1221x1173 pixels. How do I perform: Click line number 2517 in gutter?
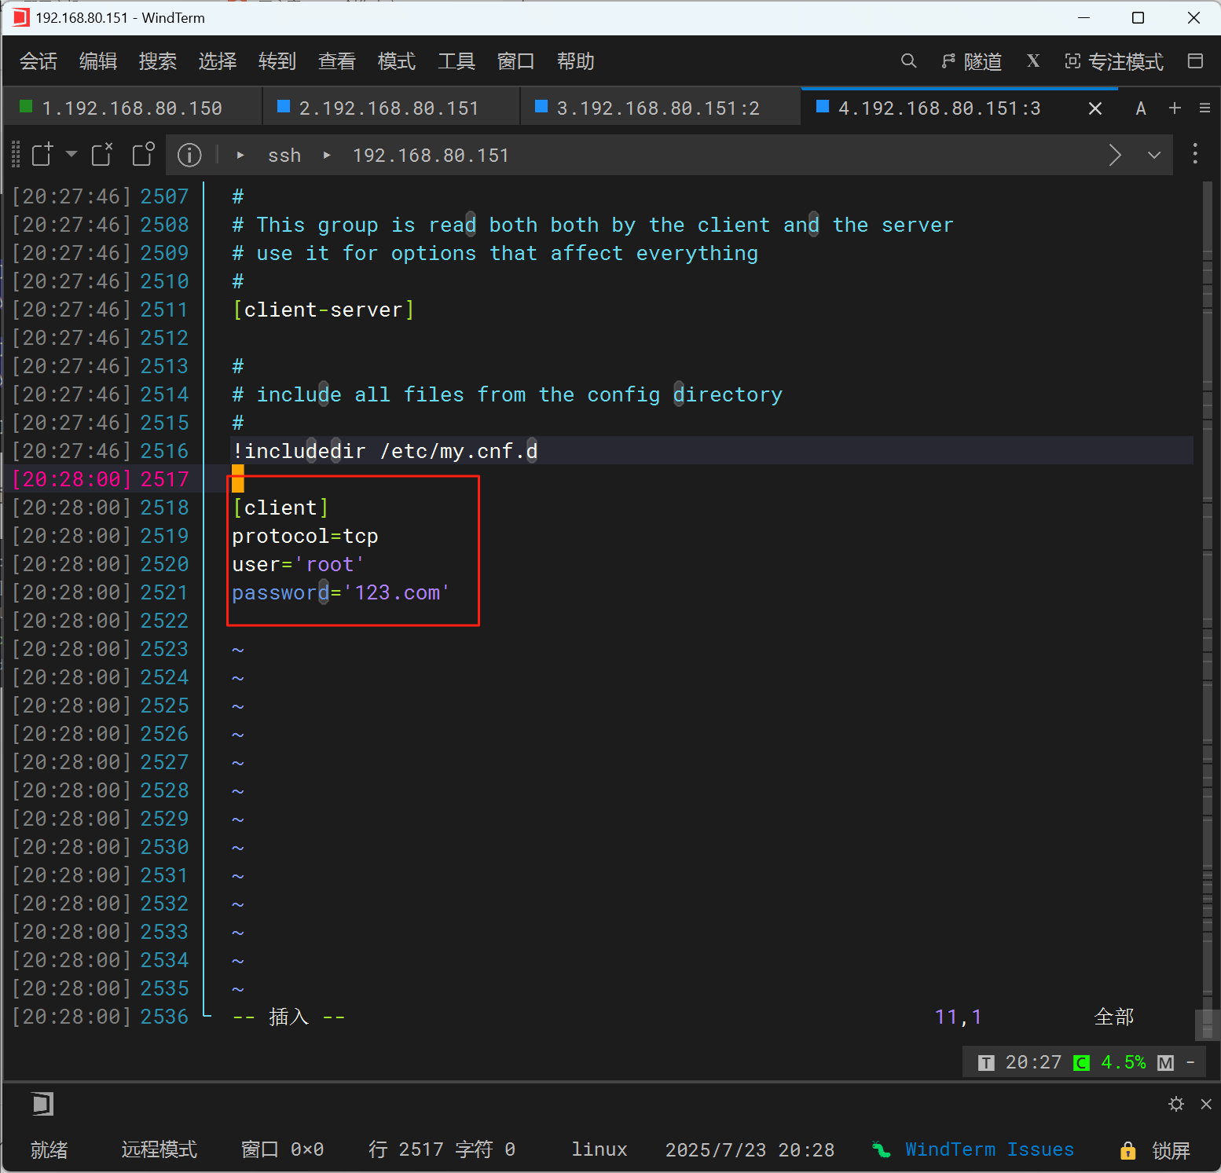tap(165, 479)
